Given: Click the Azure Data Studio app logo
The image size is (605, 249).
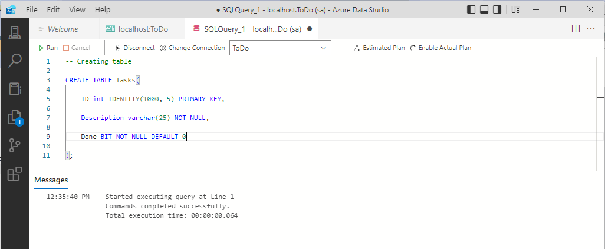Looking at the screenshot, I should pyautogui.click(x=11, y=9).
